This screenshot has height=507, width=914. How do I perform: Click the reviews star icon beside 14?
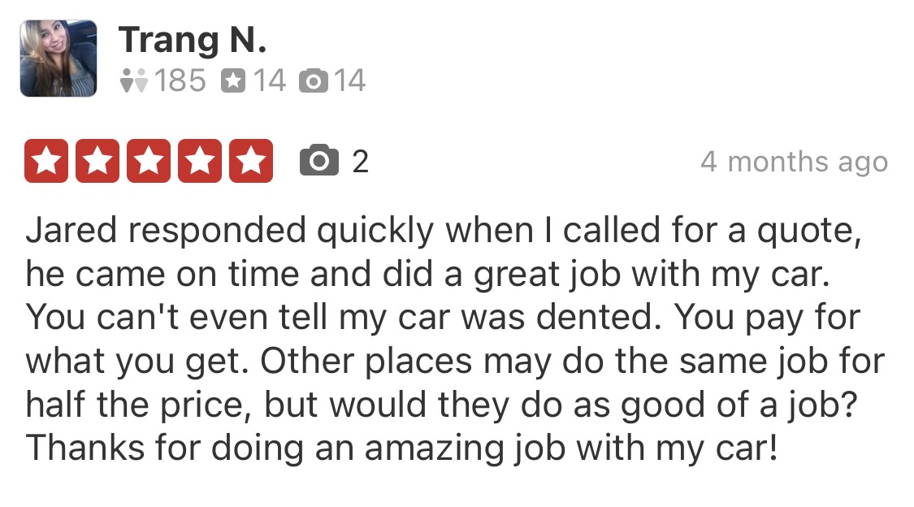[x=233, y=80]
